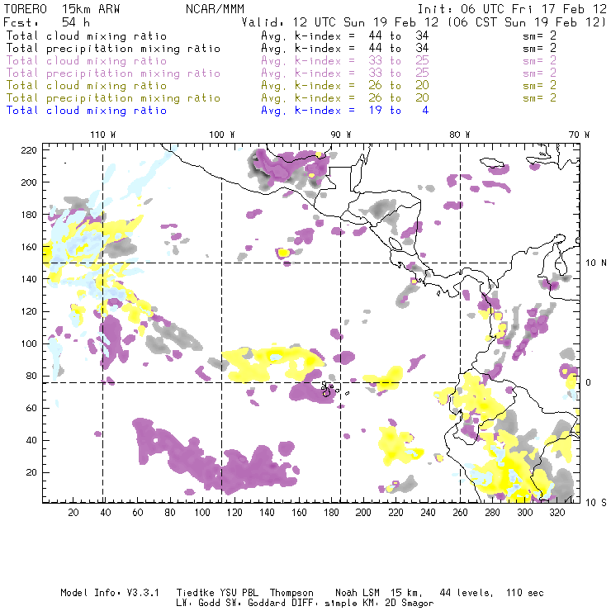Click the '180' vertical axis tick label
Viewport: 611px width, 611px height.
click(29, 215)
